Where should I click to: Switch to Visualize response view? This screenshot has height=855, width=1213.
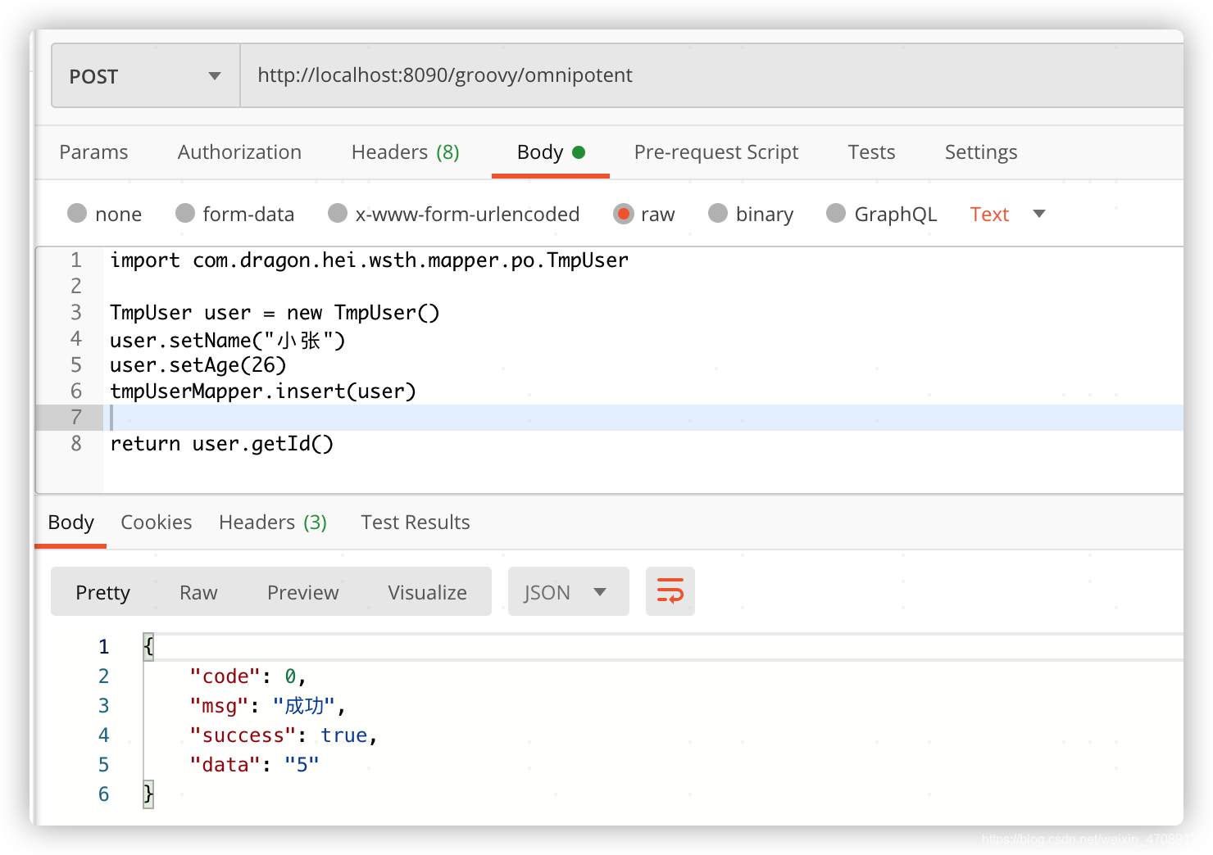point(427,592)
